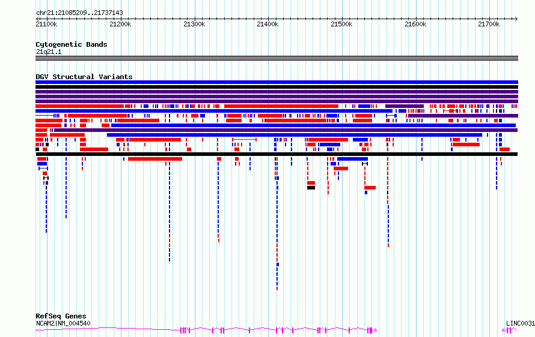
Task: Click the 21q21.1 band label
Action: pos(49,52)
